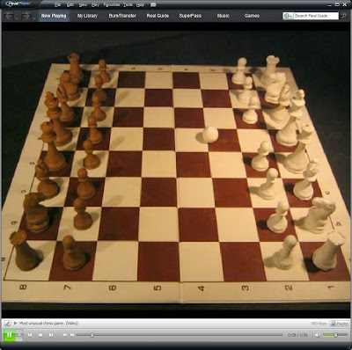Image resolution: width=352 pixels, height=350 pixels.
Task: Maximize the RealPlayer window
Action: click(338, 4)
